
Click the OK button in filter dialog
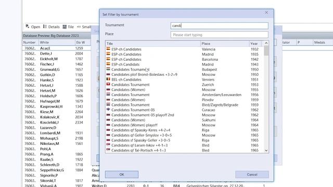[x=122, y=175]
